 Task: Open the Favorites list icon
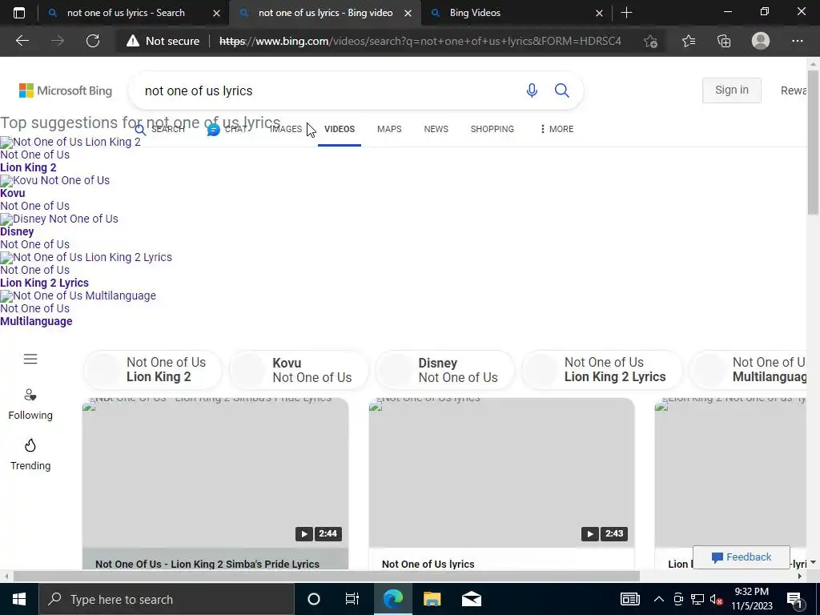[688, 41]
